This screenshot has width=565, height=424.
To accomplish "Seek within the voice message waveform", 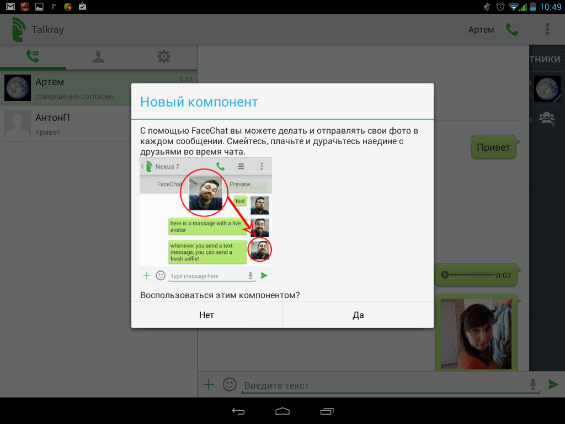I will coord(472,275).
